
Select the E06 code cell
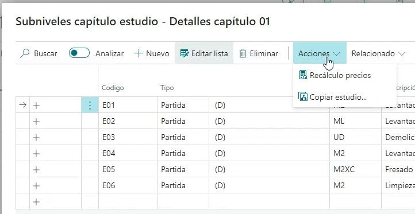tap(128, 185)
